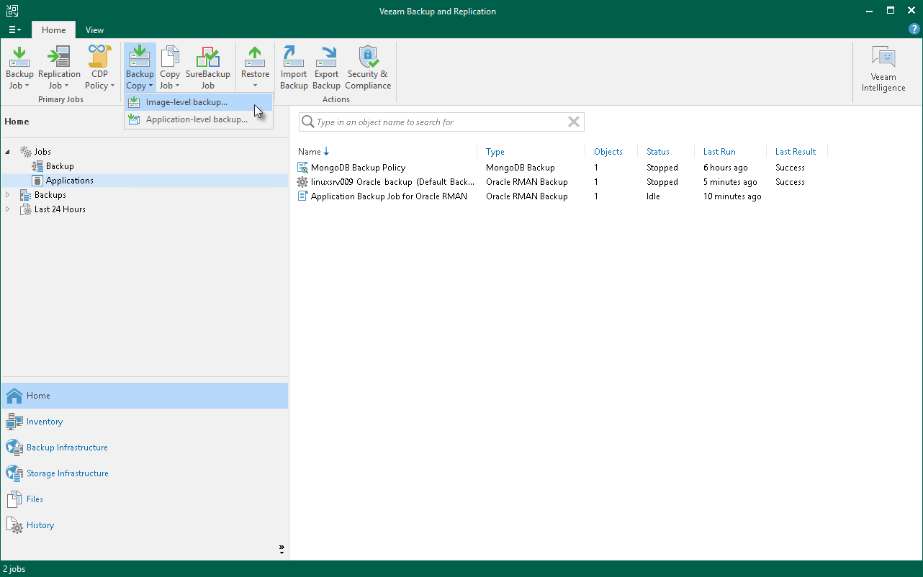This screenshot has width=923, height=577.
Task: Click the Backup Job ribbon icon
Action: [x=19, y=68]
